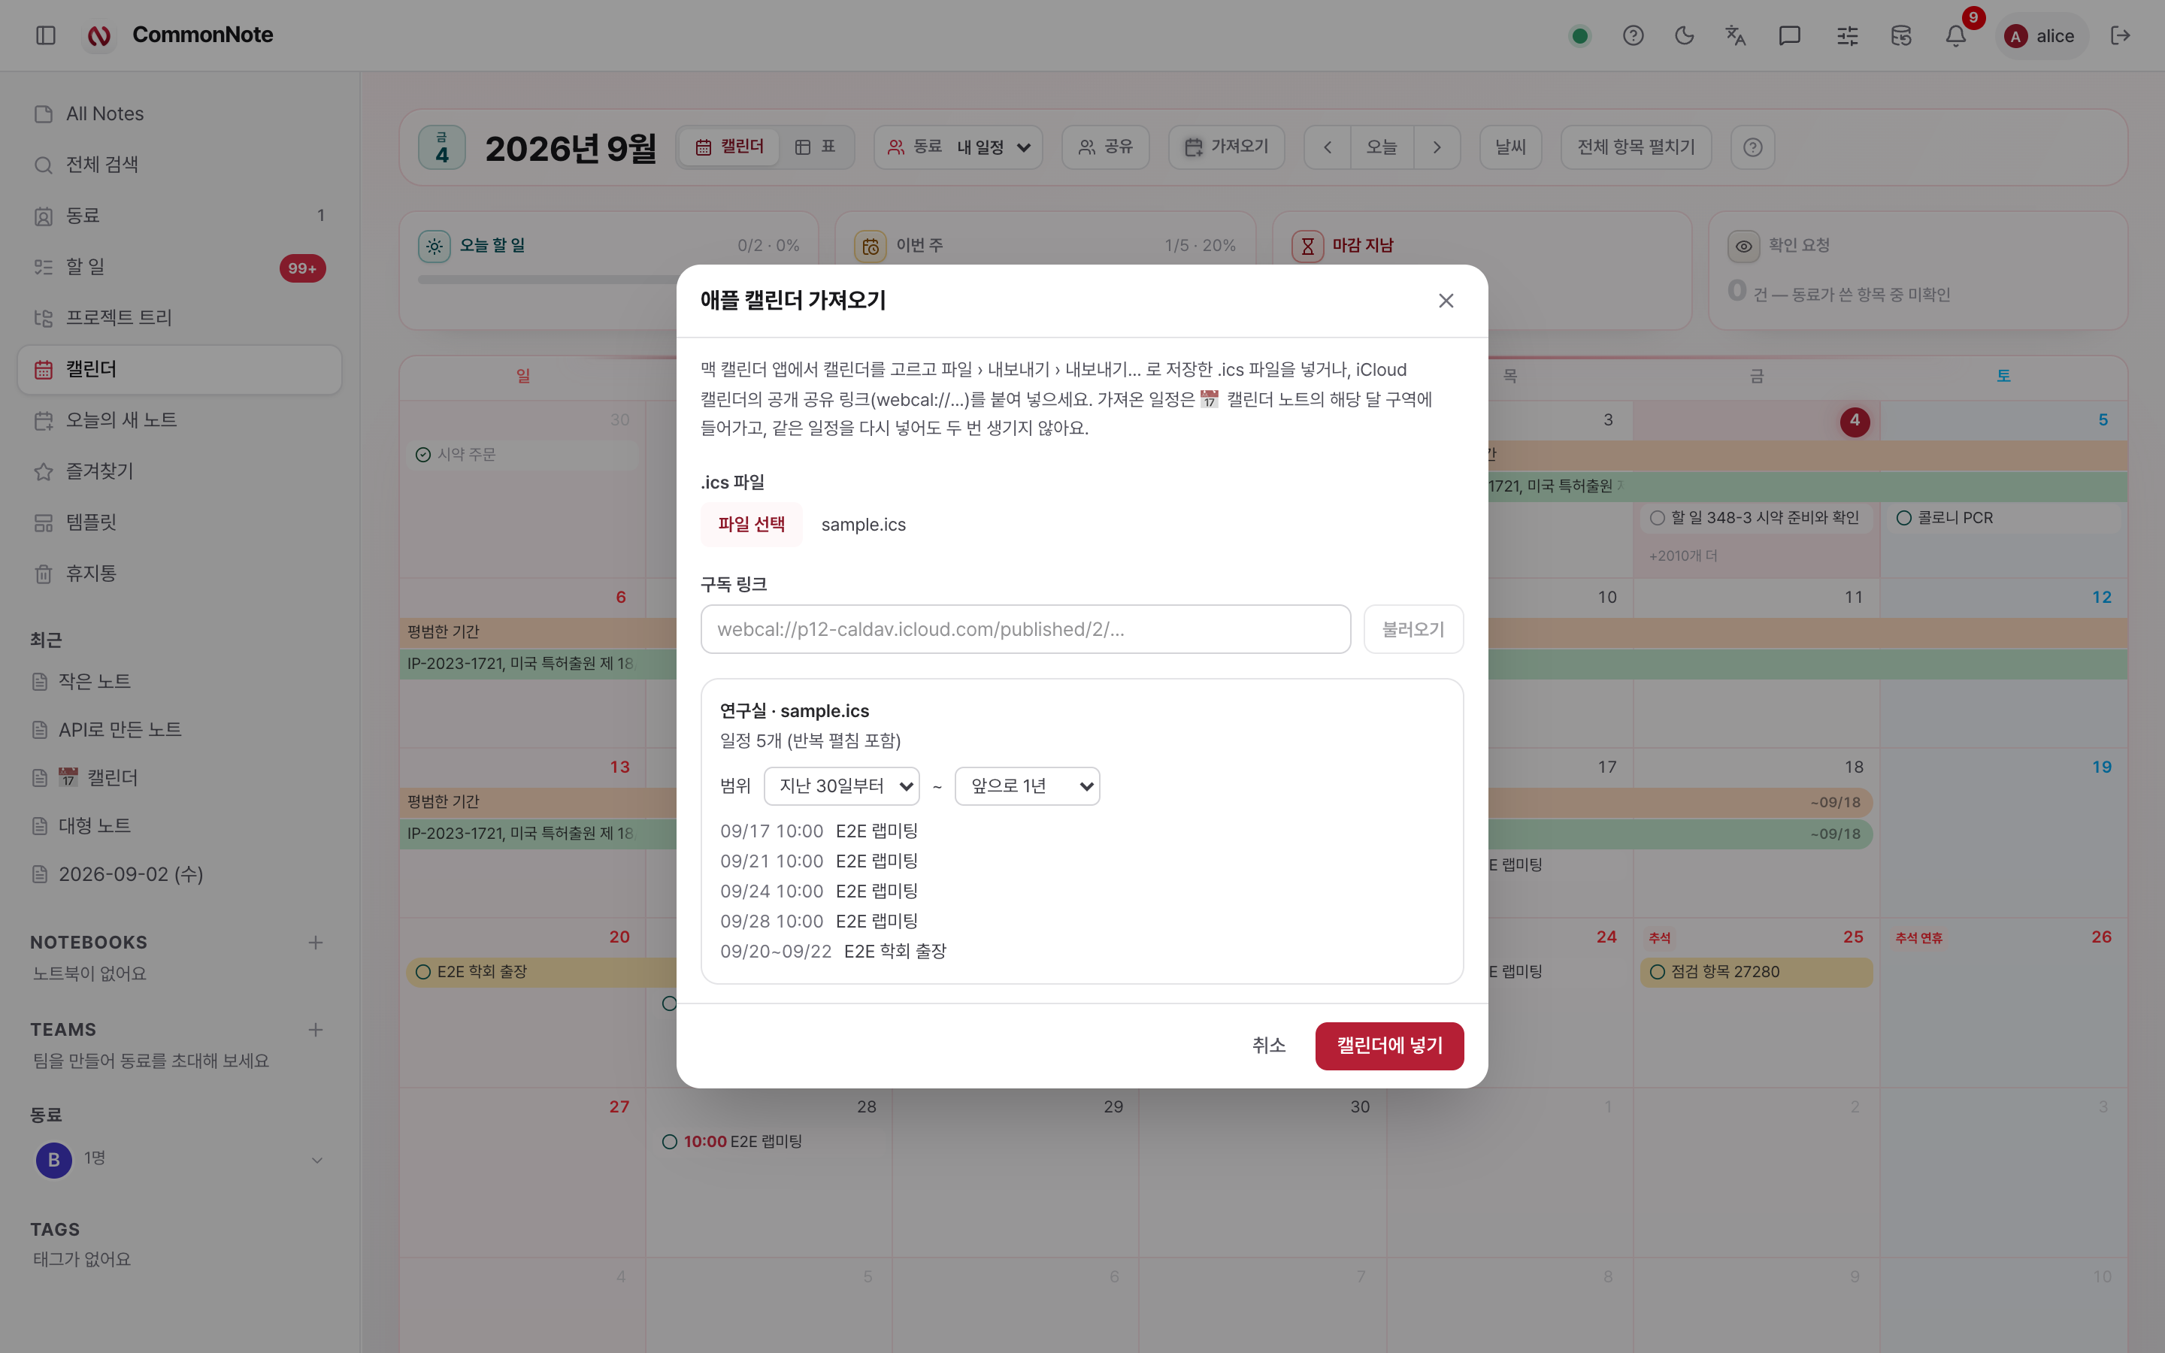The width and height of the screenshot is (2165, 1353).
Task: Open the help question mark icon in header
Action: coord(1633,36)
